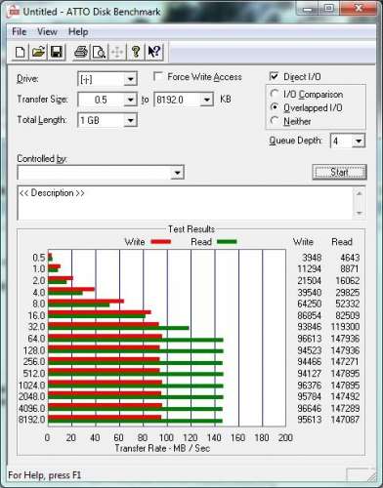
Task: Open Print Preview toolbar icon
Action: coord(99,52)
